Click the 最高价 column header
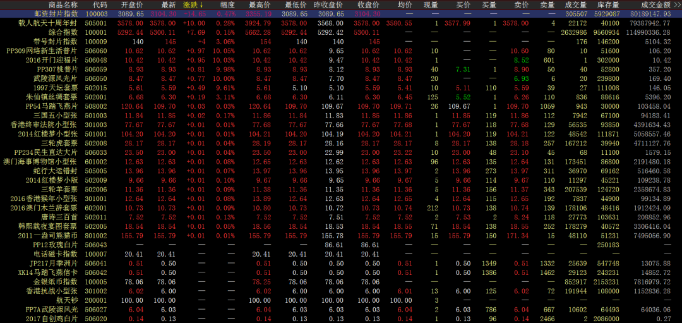The image size is (682, 323). click(x=260, y=5)
